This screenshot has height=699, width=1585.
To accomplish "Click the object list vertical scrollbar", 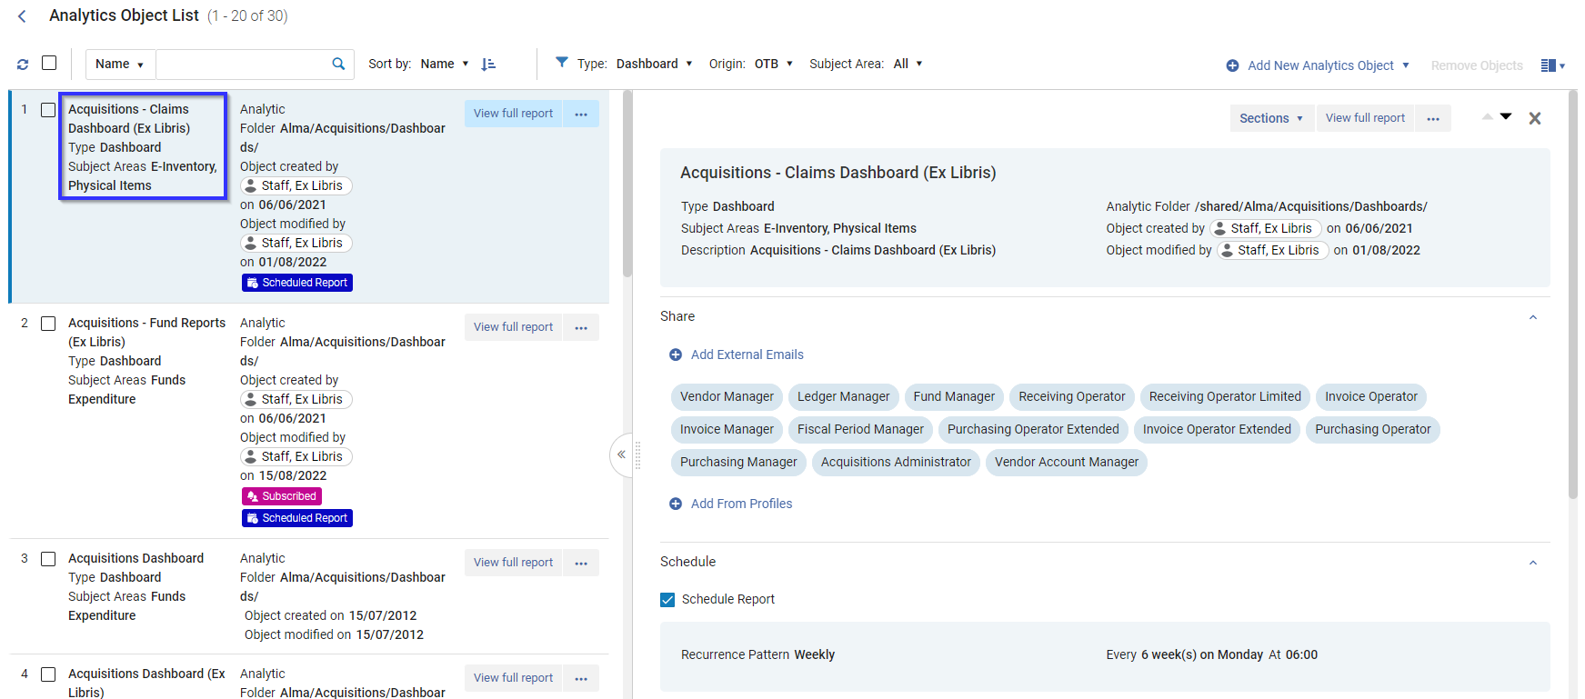I will [x=627, y=185].
